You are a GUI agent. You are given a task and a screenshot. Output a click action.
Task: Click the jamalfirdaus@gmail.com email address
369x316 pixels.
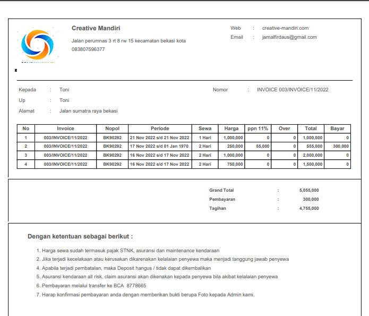pyautogui.click(x=289, y=37)
